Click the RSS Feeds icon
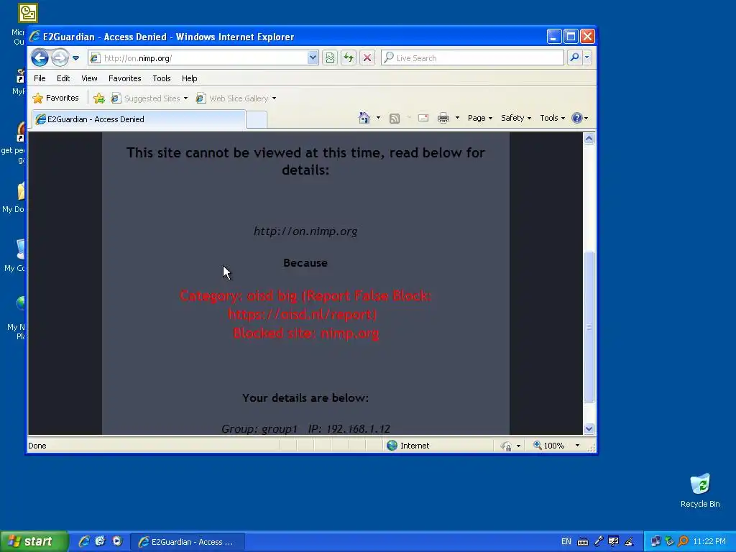 (x=395, y=119)
